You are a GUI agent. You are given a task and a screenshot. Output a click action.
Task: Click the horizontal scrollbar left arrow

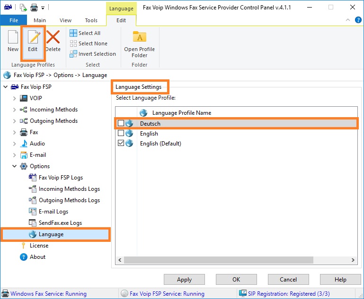click(x=120, y=260)
